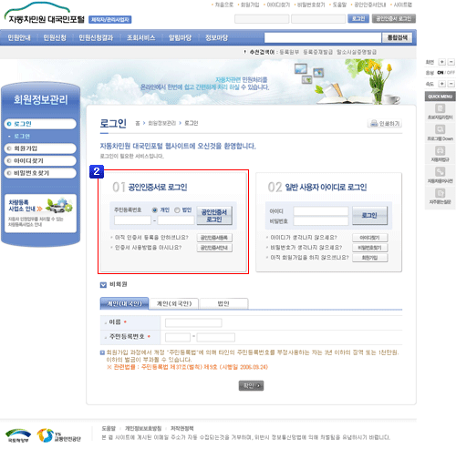The width and height of the screenshot is (456, 449).
Task: Select the 개인 radio button
Action: [x=155, y=209]
